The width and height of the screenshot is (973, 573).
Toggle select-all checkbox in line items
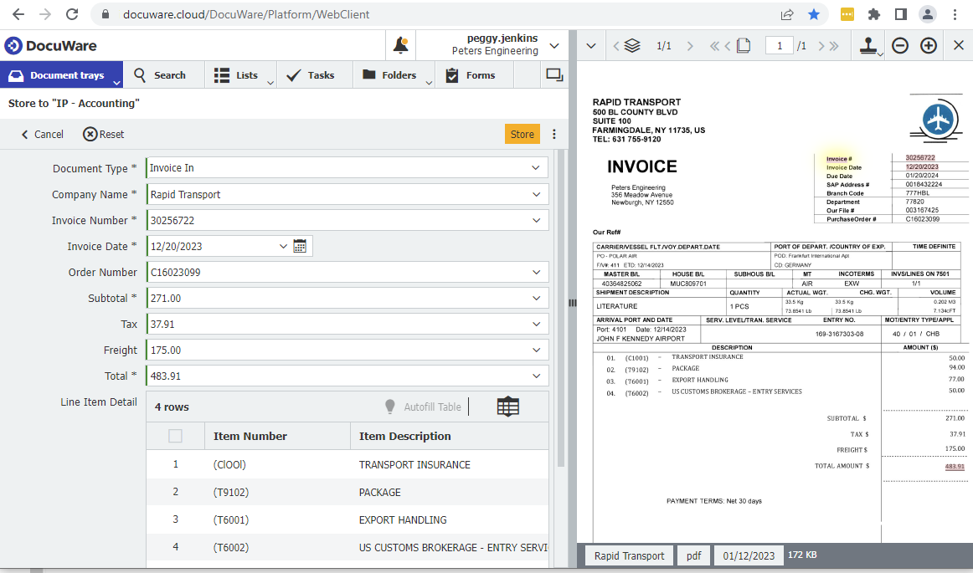point(176,436)
